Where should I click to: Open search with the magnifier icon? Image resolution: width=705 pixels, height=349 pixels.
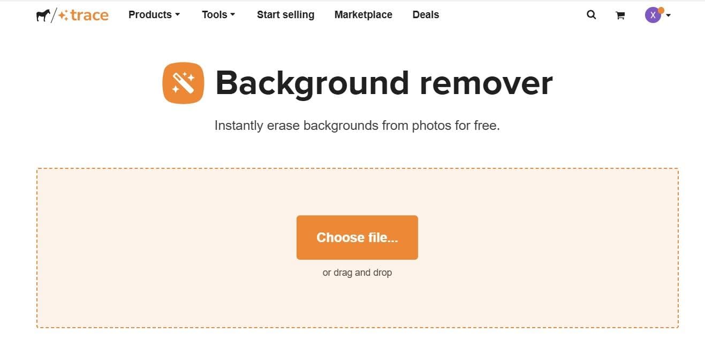coord(591,15)
